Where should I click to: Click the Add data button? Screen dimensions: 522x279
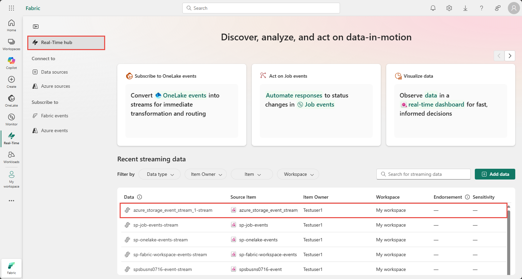coord(495,174)
